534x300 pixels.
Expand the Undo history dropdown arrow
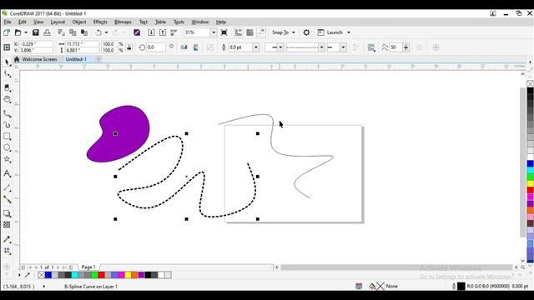pos(106,32)
